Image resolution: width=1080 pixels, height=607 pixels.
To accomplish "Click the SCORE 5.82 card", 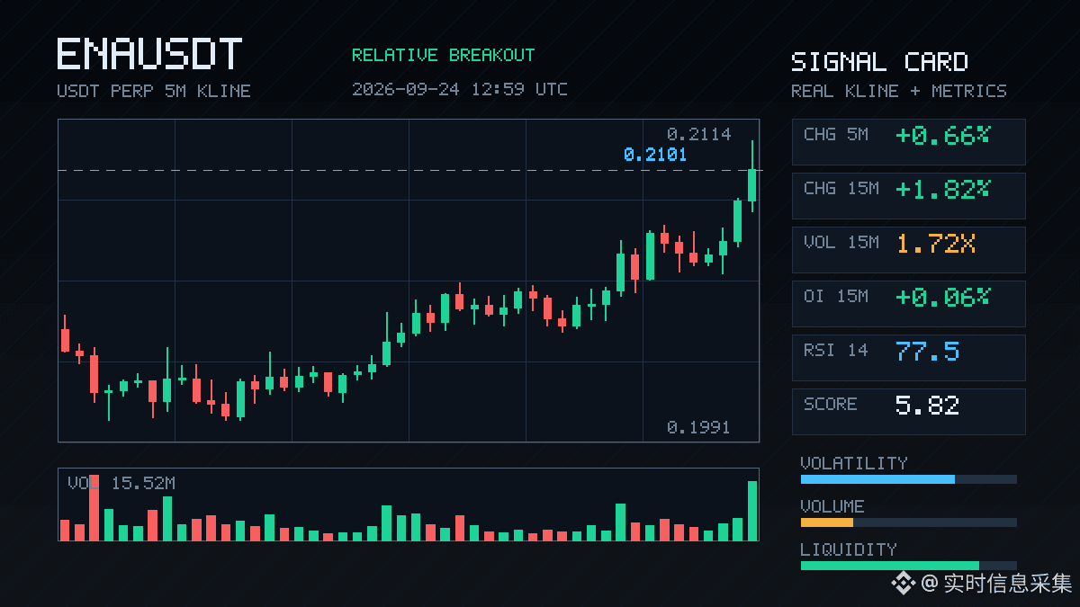I will [908, 412].
